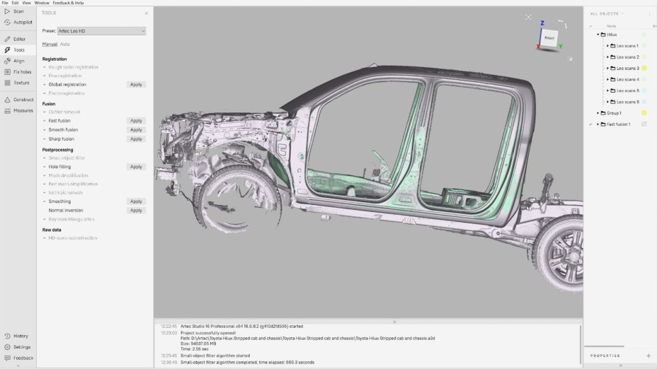Expand Global registration settings

pos(44,84)
